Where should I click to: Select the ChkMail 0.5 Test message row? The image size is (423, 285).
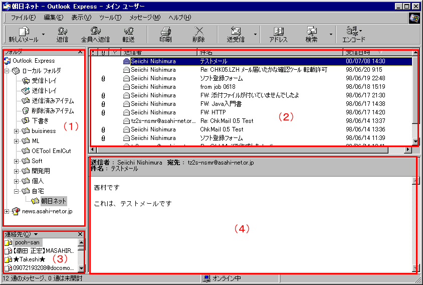coord(222,129)
